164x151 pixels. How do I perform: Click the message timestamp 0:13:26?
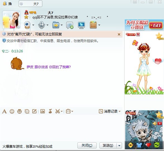[x=17, y=51]
